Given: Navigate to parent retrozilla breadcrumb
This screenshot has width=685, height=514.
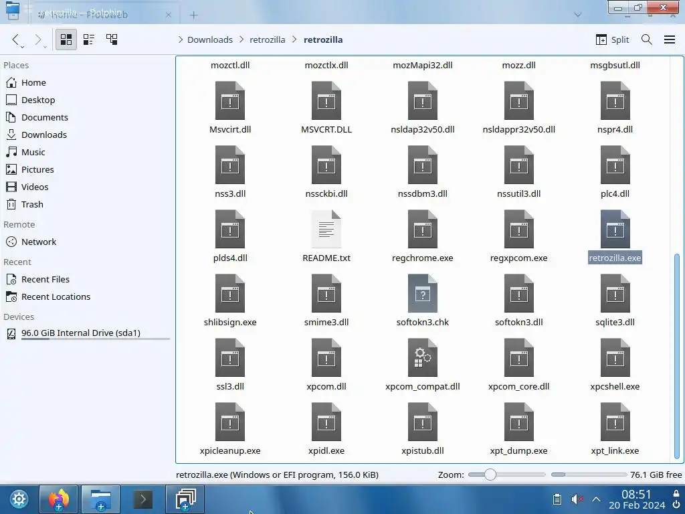Looking at the screenshot, I should pos(268,39).
